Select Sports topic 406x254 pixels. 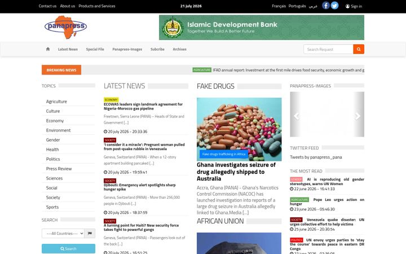pos(52,207)
